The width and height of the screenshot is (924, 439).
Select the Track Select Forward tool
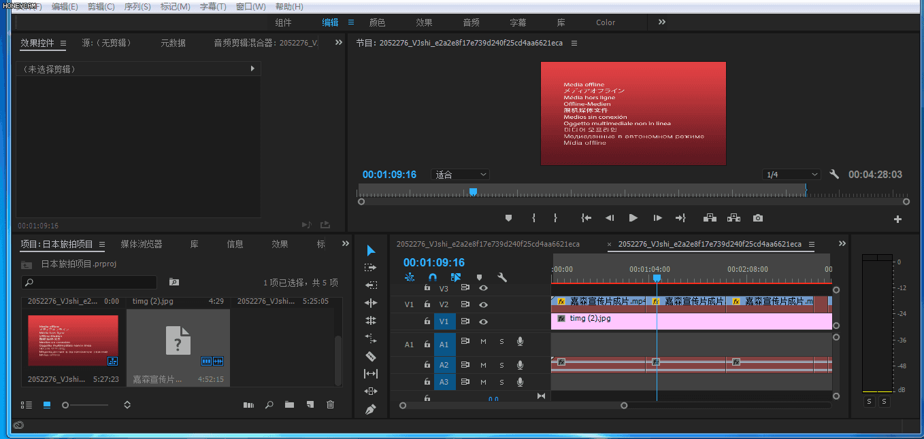pos(371,268)
